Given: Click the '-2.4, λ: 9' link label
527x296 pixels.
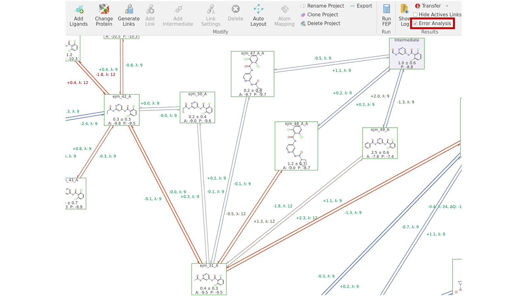Looking at the screenshot, I should (x=89, y=124).
